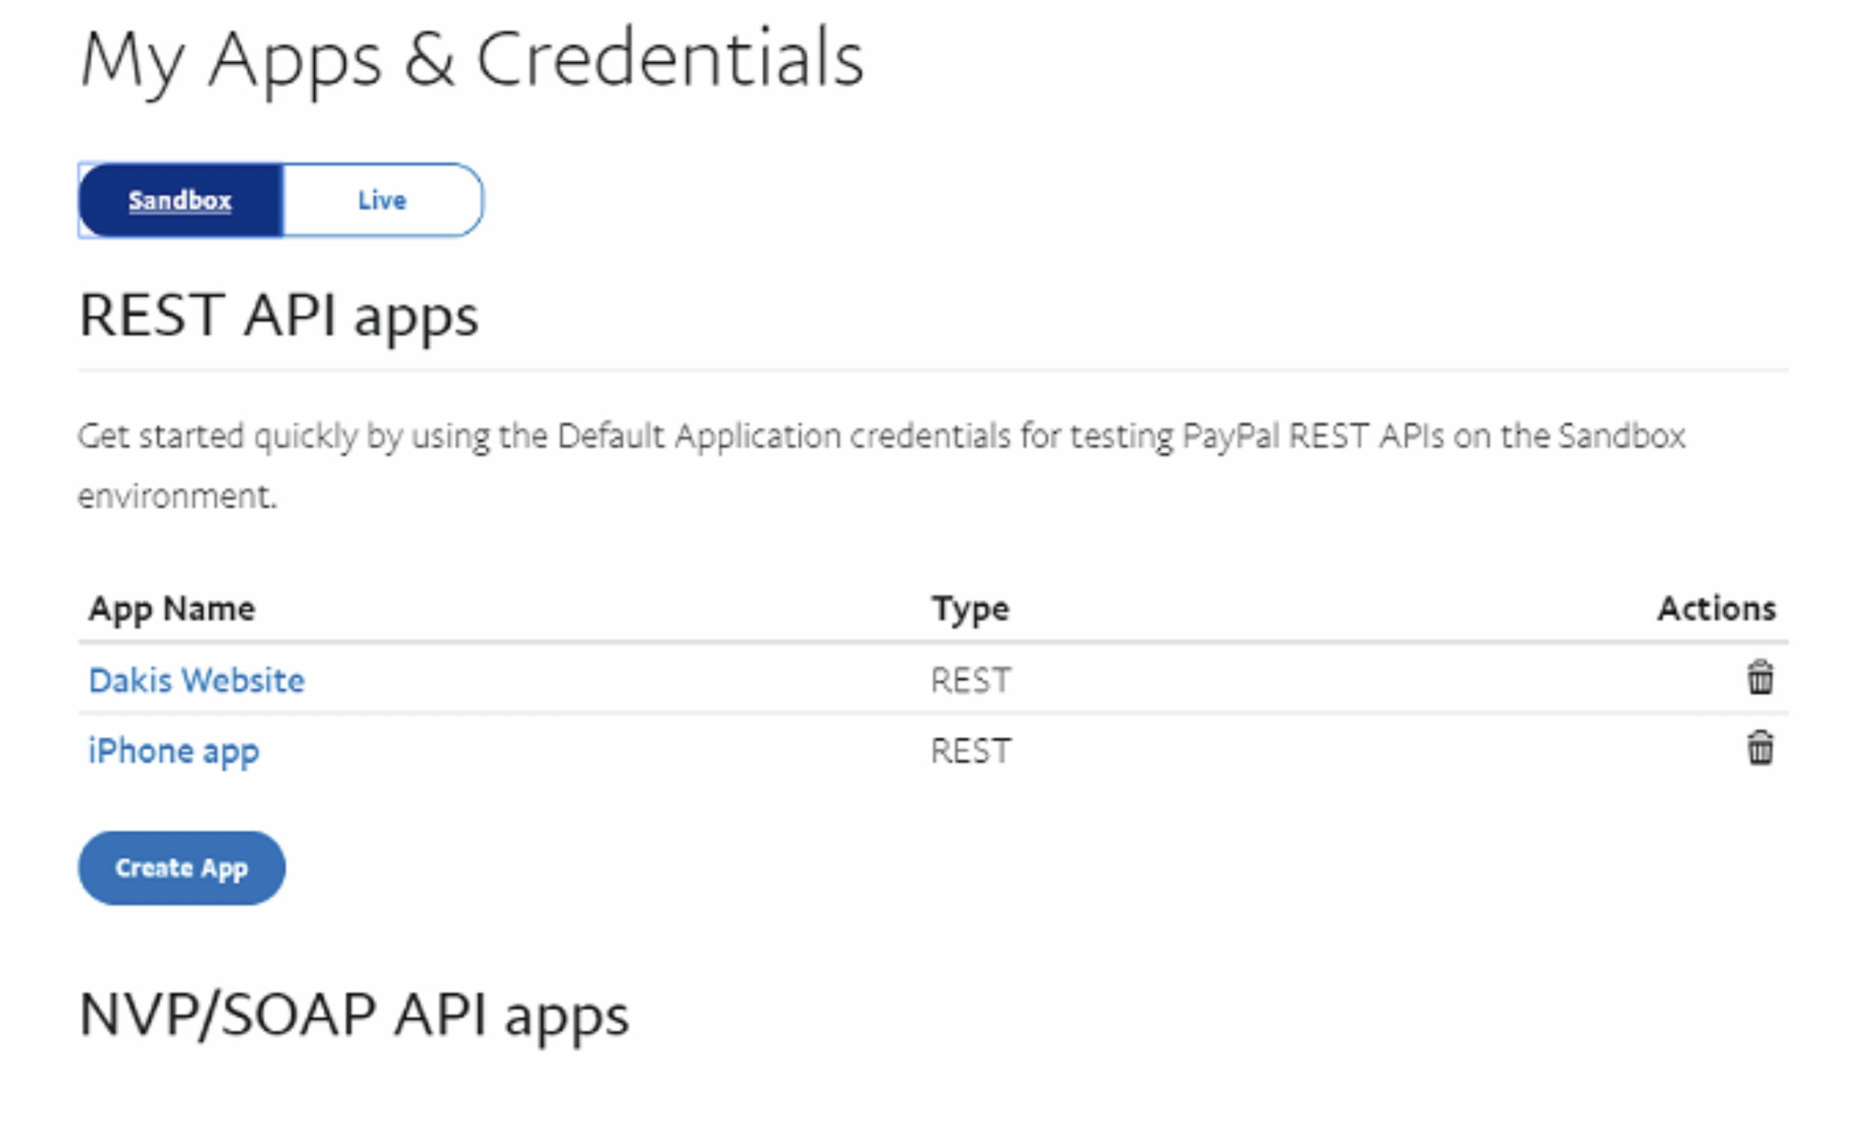Select the REST type cell for iPhone app

(971, 751)
